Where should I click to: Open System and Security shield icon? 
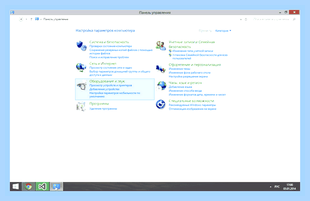81,46
